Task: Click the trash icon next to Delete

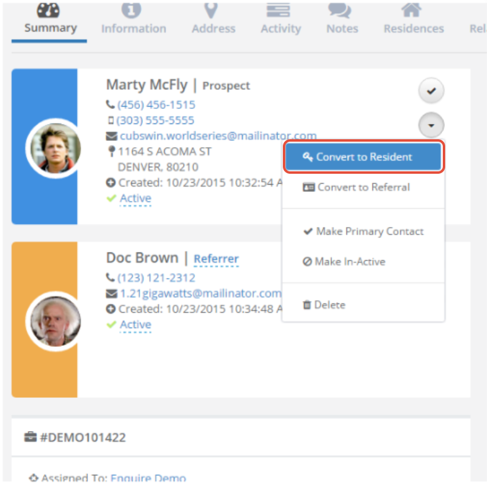Action: [x=307, y=305]
